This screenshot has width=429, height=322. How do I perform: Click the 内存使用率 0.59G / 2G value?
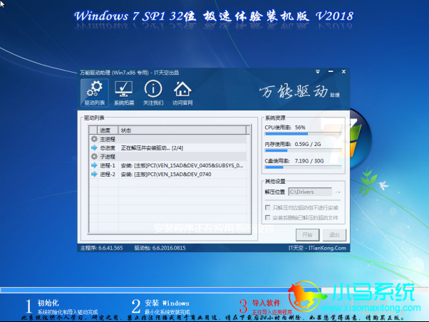(308, 144)
